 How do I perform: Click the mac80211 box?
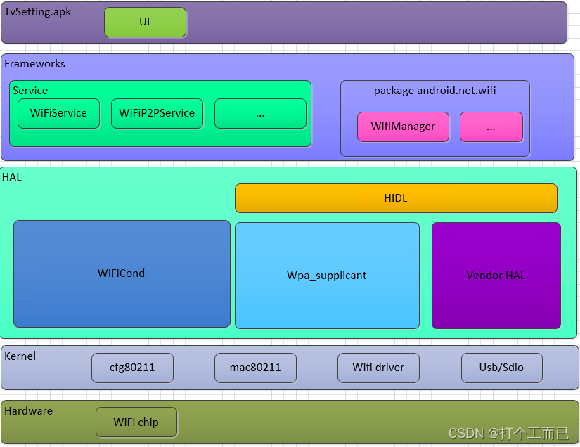coord(255,368)
